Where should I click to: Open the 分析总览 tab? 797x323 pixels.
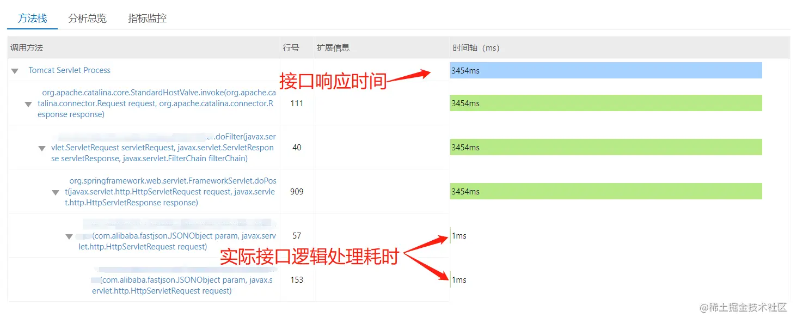[x=87, y=19]
